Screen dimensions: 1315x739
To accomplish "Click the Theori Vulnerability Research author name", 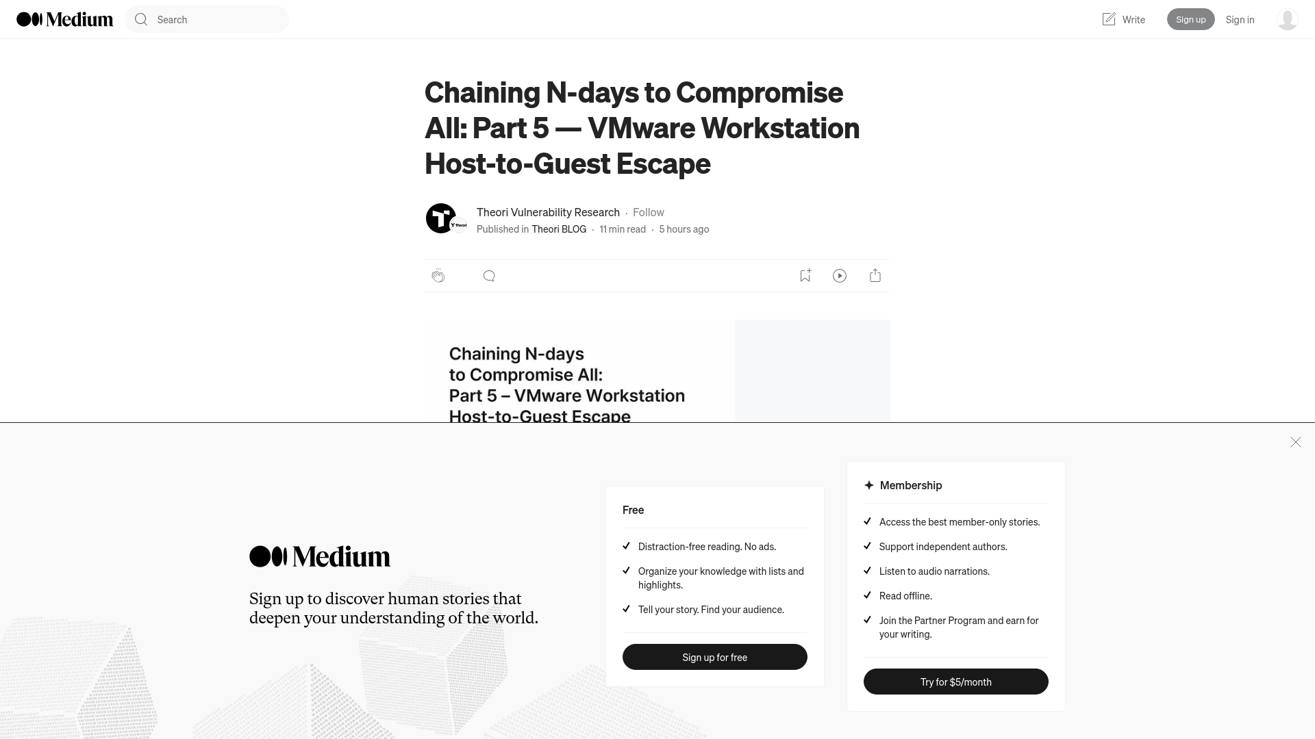I will (548, 211).
